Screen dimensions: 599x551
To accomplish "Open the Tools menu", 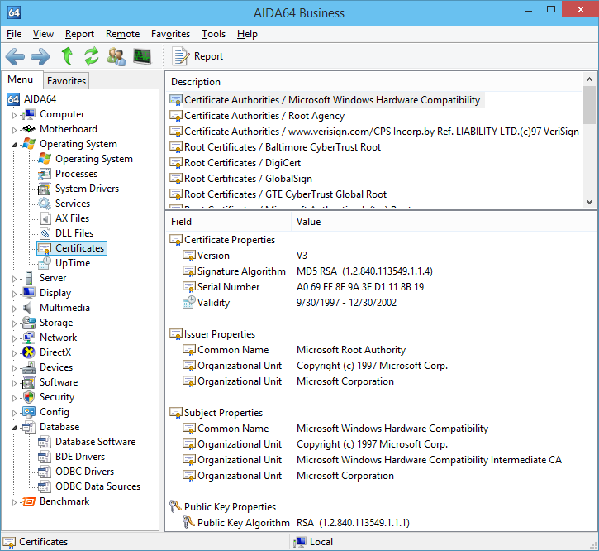I will 213,34.
